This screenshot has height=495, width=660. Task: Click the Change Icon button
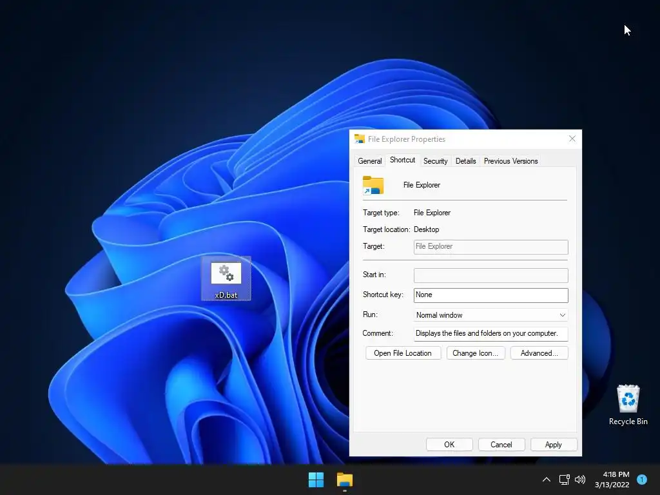pos(475,353)
